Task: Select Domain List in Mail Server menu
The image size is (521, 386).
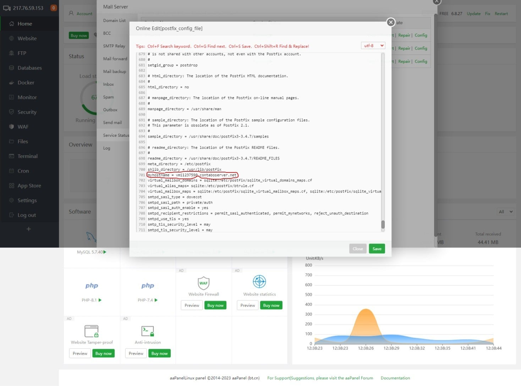Action: (114, 21)
